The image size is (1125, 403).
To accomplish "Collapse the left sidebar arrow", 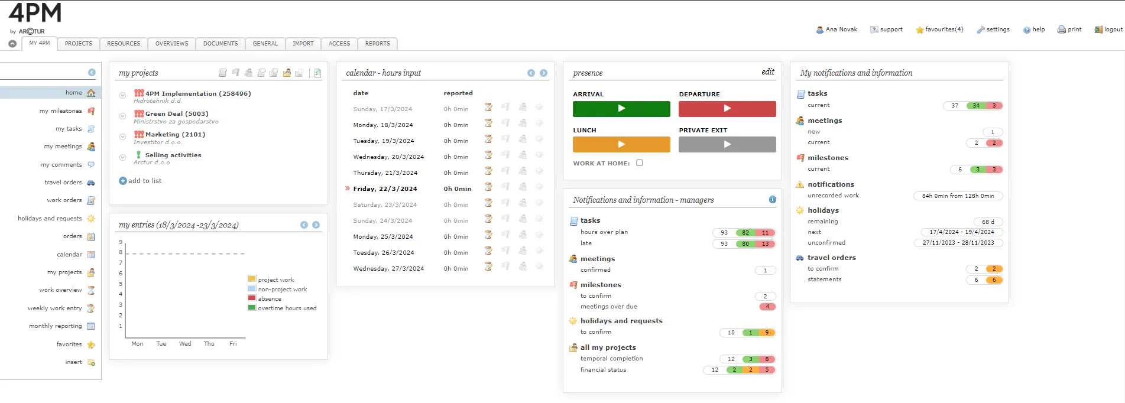I will point(92,73).
